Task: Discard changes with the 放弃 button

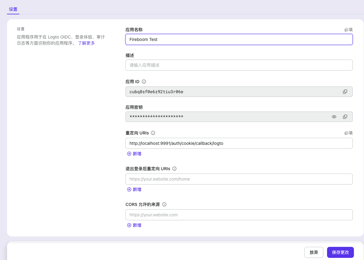Action: tap(314, 252)
